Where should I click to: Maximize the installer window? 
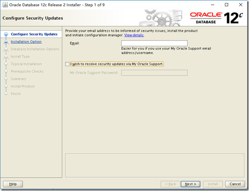click(227, 5)
